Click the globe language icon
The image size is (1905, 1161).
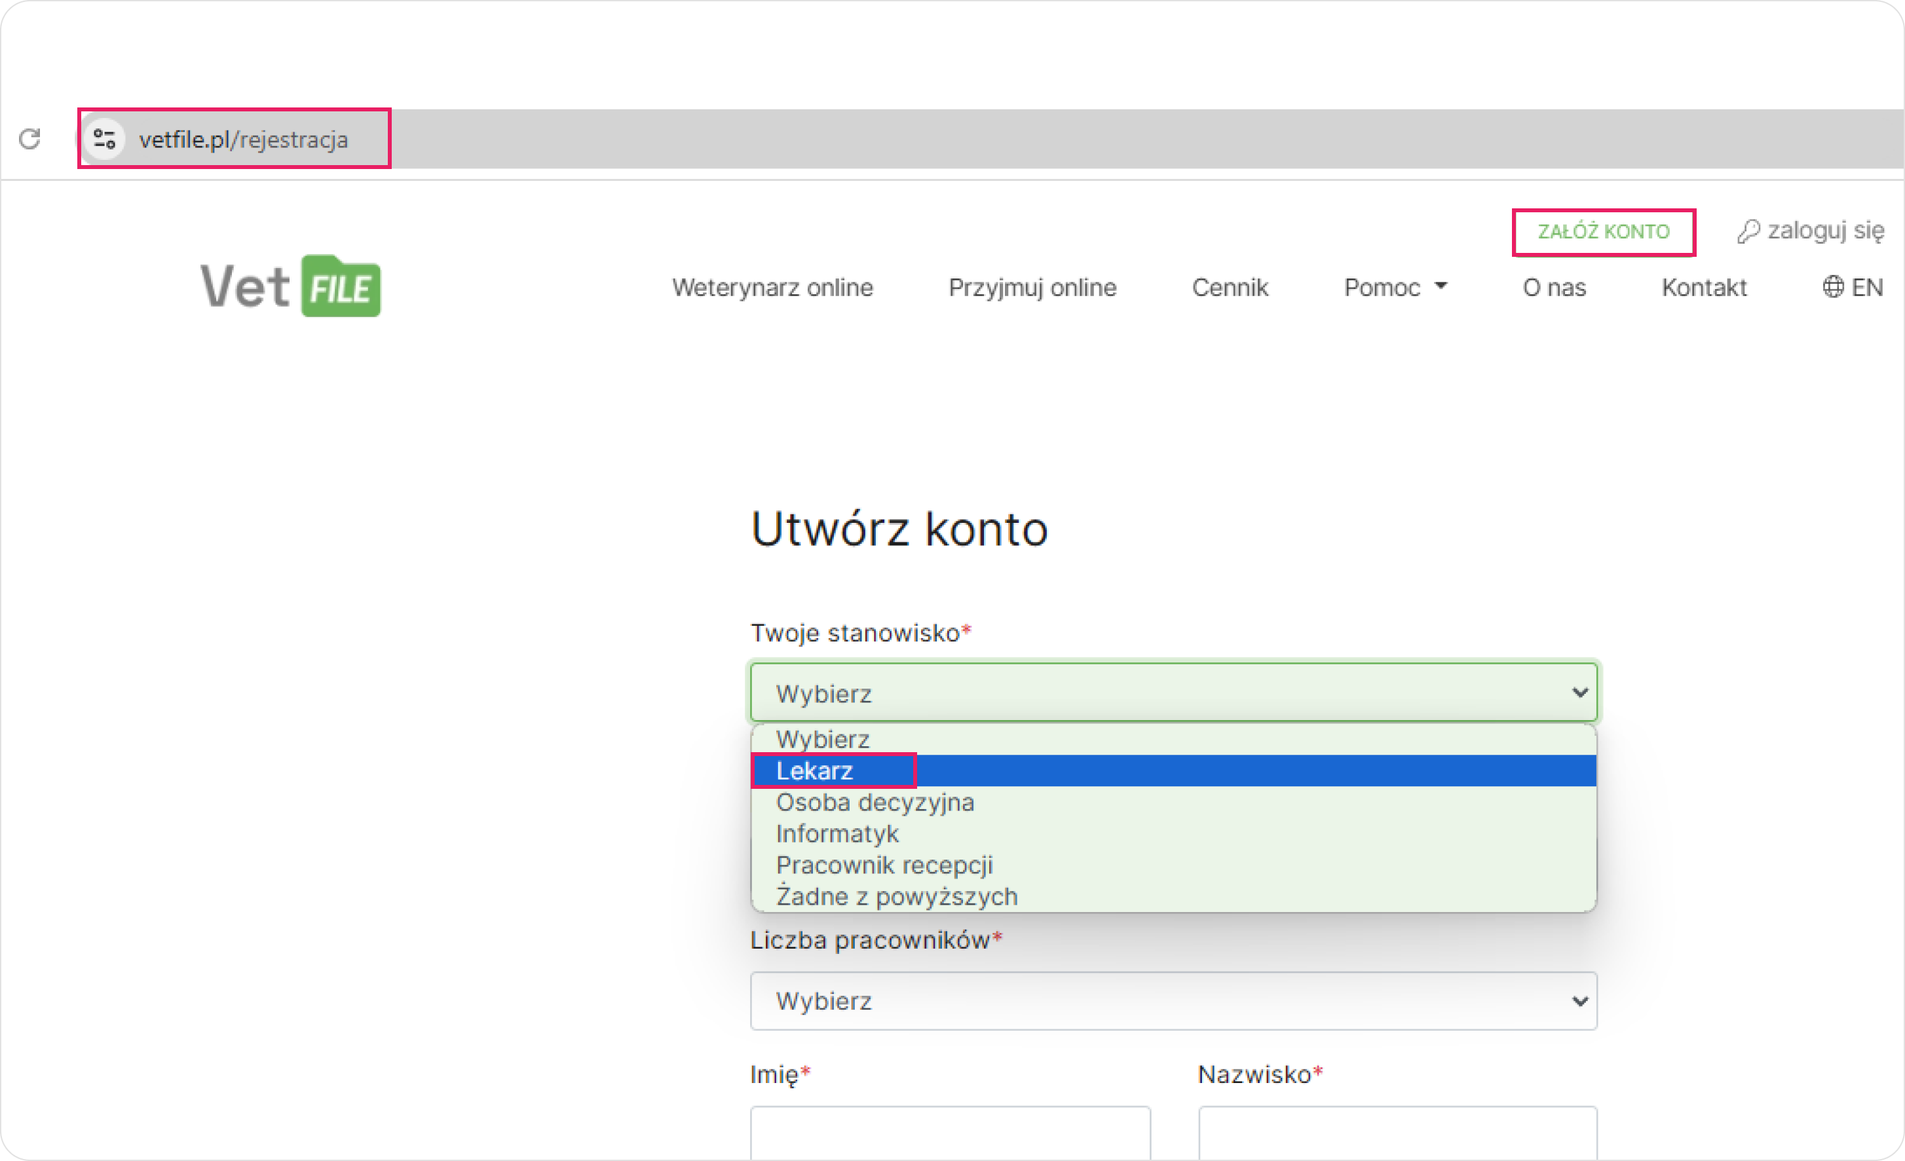[x=1832, y=287]
